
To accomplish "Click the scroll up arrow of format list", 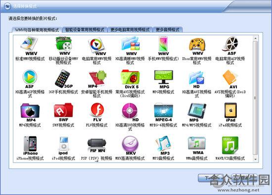I will [255, 38].
